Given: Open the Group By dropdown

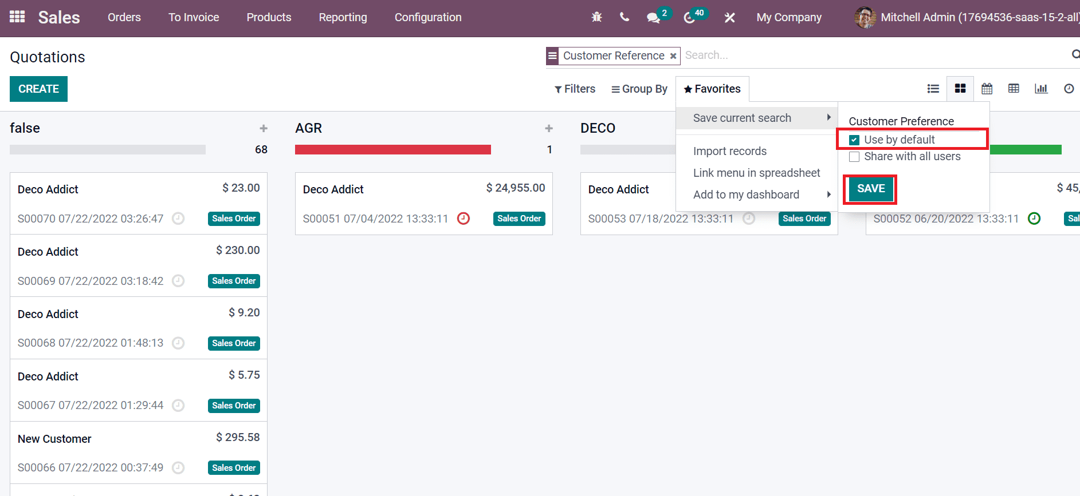Looking at the screenshot, I should [639, 89].
